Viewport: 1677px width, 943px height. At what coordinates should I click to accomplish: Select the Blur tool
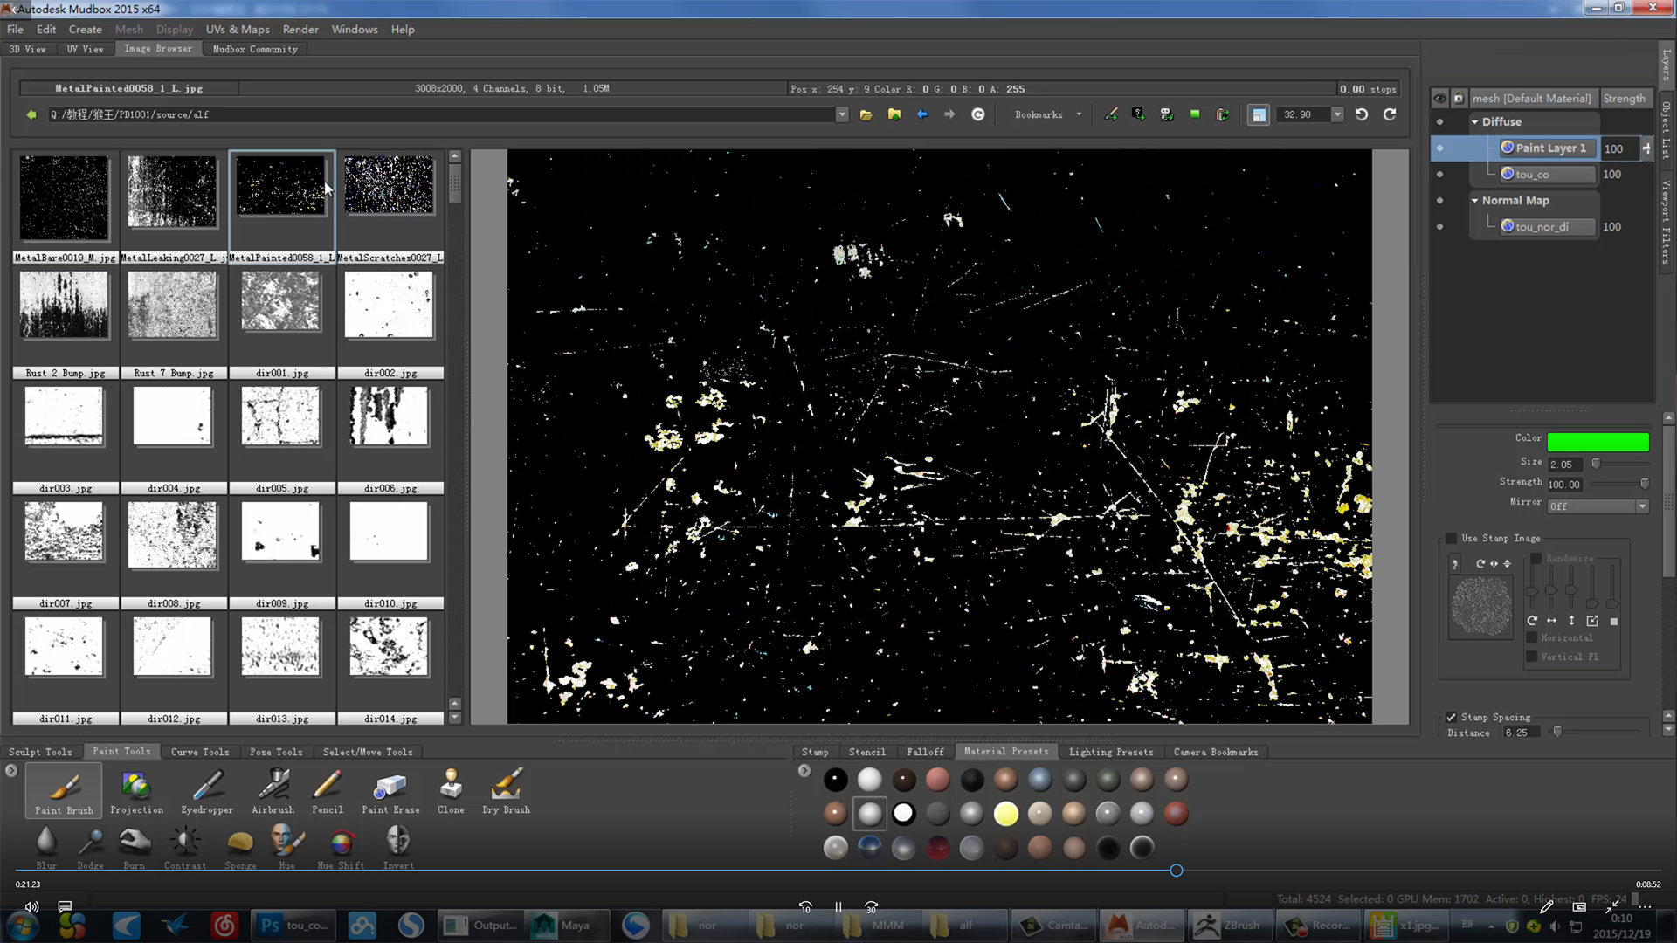click(x=46, y=847)
